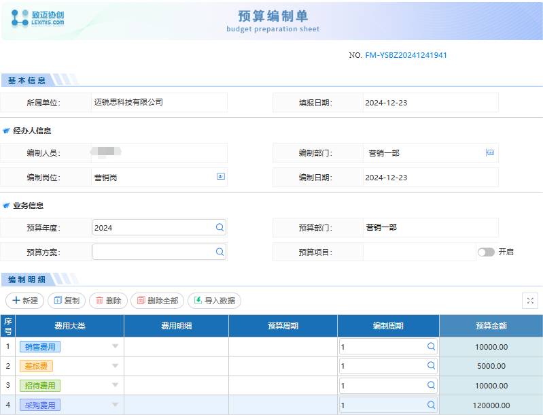Viewport: 543px width, 415px height.
Task: Expand 差旅费 category dropdown in row 2
Action: [115, 366]
